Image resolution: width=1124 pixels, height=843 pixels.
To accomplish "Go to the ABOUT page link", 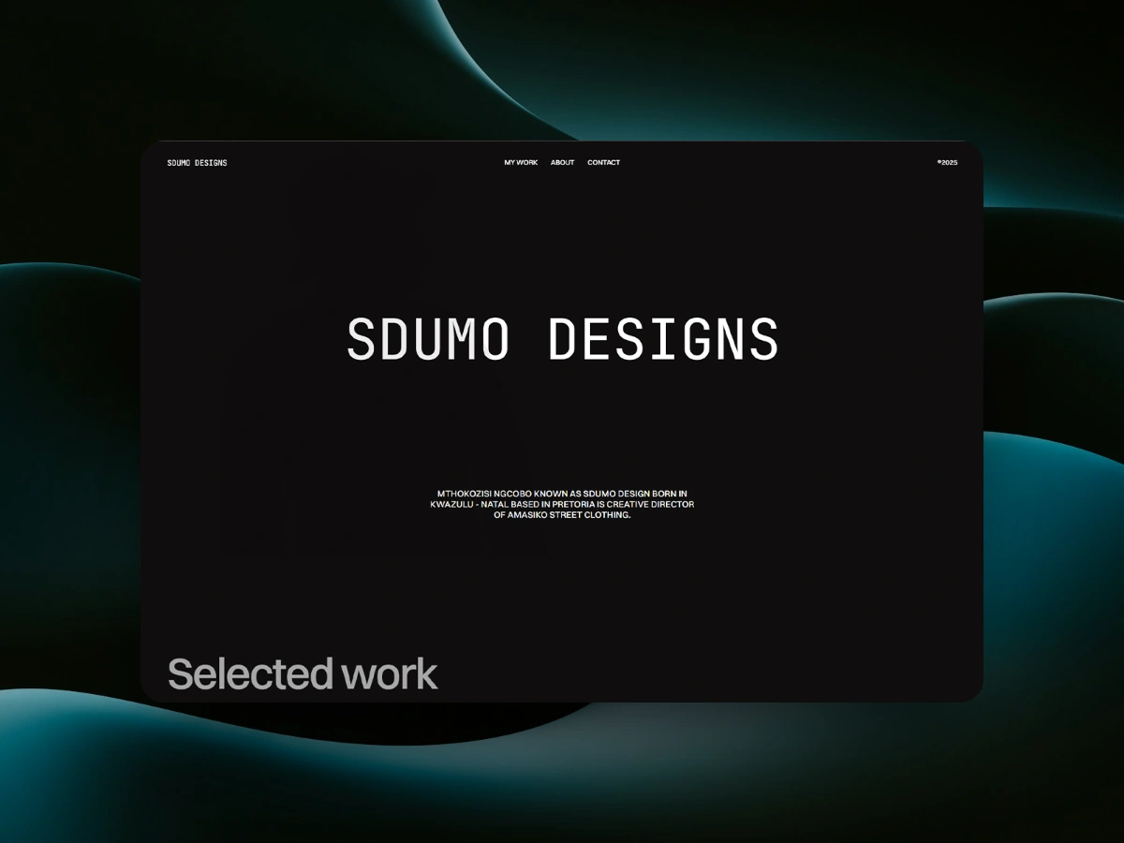I will pos(562,163).
